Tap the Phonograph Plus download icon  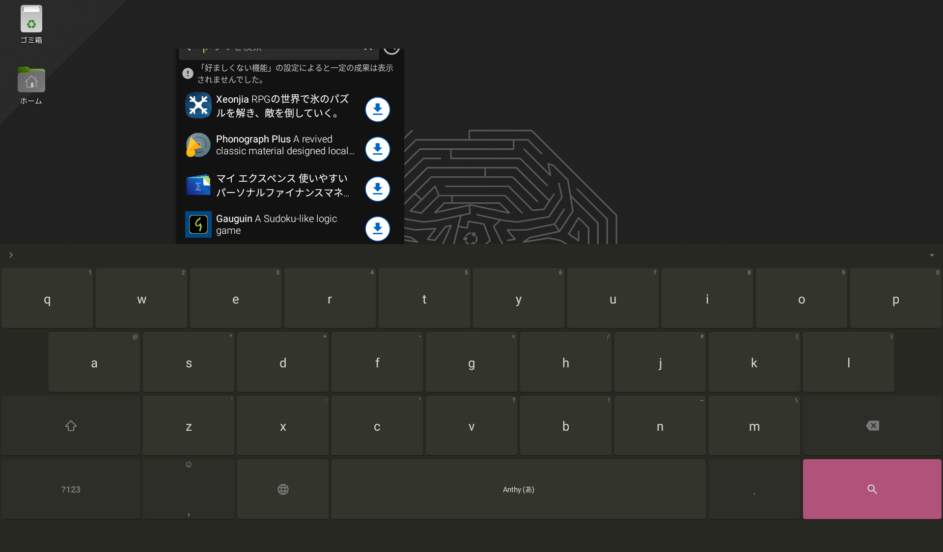point(377,149)
